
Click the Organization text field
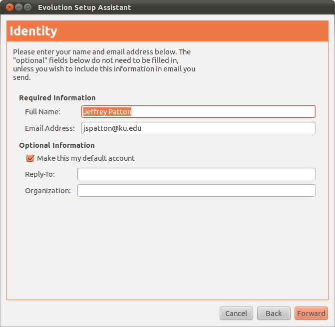[196, 191]
